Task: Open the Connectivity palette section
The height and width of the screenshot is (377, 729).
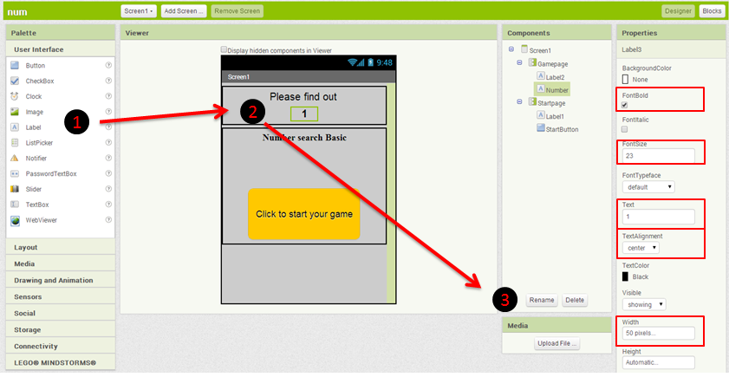Action: pyautogui.click(x=61, y=347)
